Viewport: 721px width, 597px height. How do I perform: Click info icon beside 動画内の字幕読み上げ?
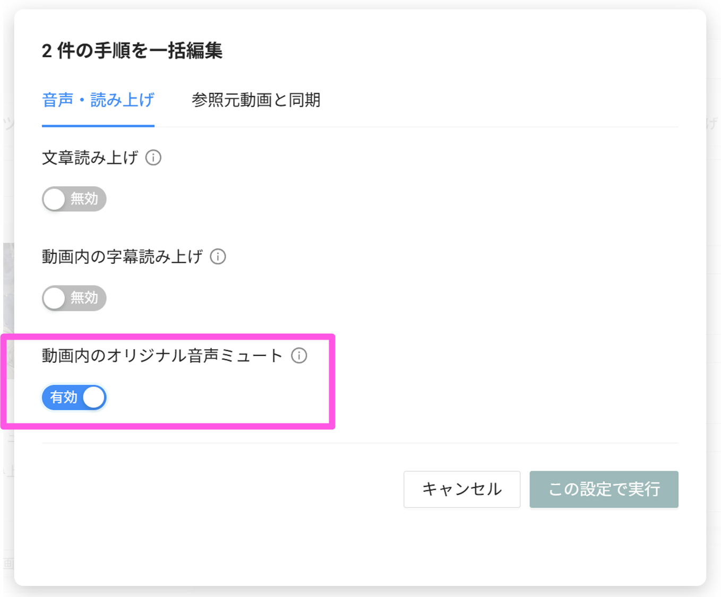coord(218,257)
